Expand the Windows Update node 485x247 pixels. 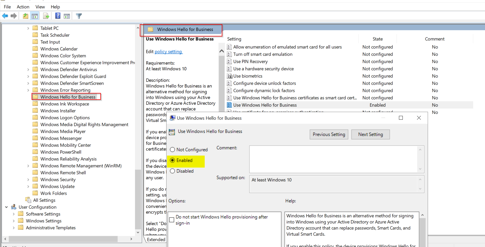[28, 186]
